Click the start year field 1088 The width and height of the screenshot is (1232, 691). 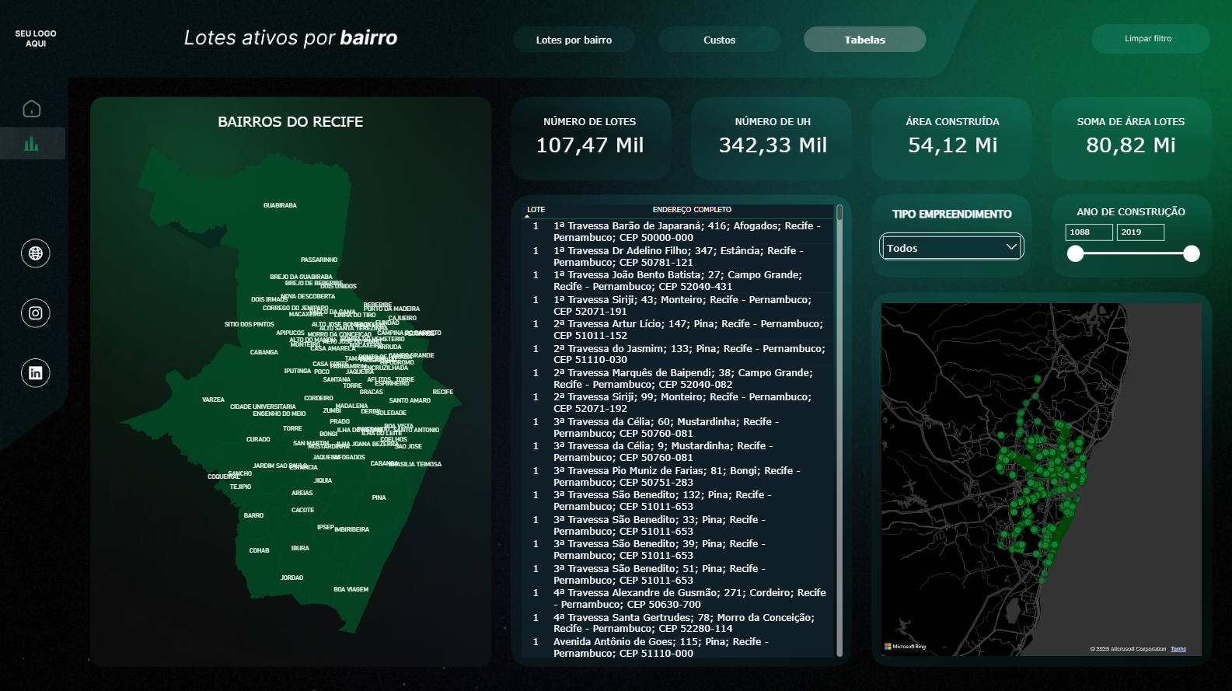[1089, 232]
